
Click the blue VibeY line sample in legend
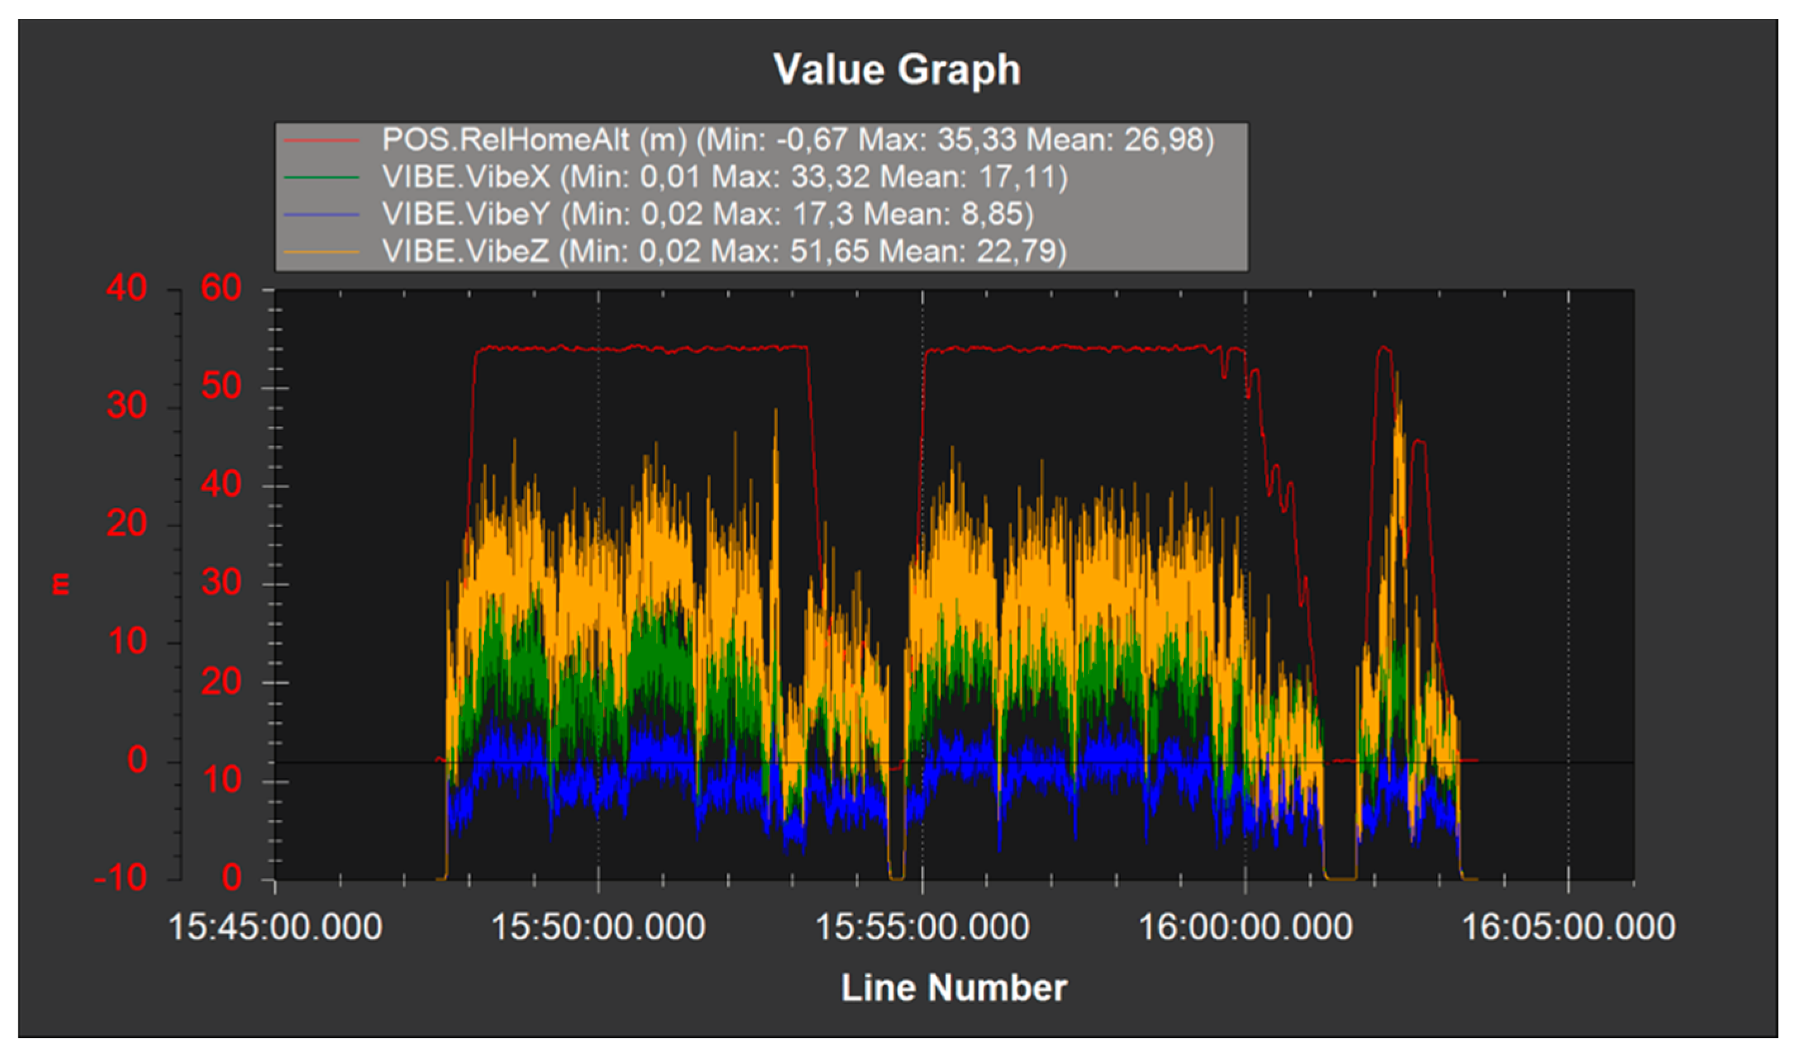[x=321, y=215]
